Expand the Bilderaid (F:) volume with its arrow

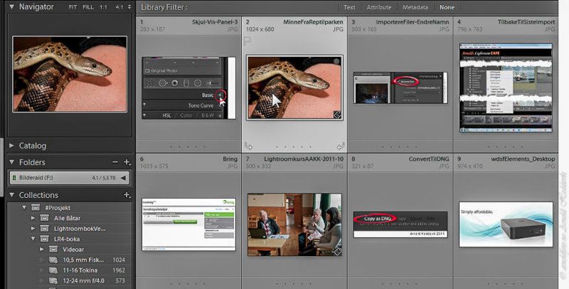pyautogui.click(x=123, y=178)
